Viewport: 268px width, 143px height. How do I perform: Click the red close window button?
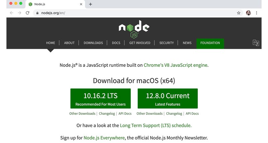pos(11,3)
